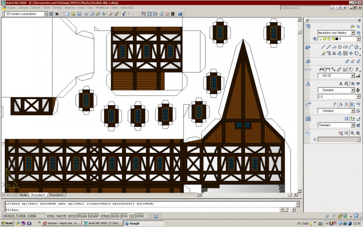The image size is (363, 227).
Task: Open the 2D kreslení a poznámka workspace dropdown
Action: tap(26, 14)
